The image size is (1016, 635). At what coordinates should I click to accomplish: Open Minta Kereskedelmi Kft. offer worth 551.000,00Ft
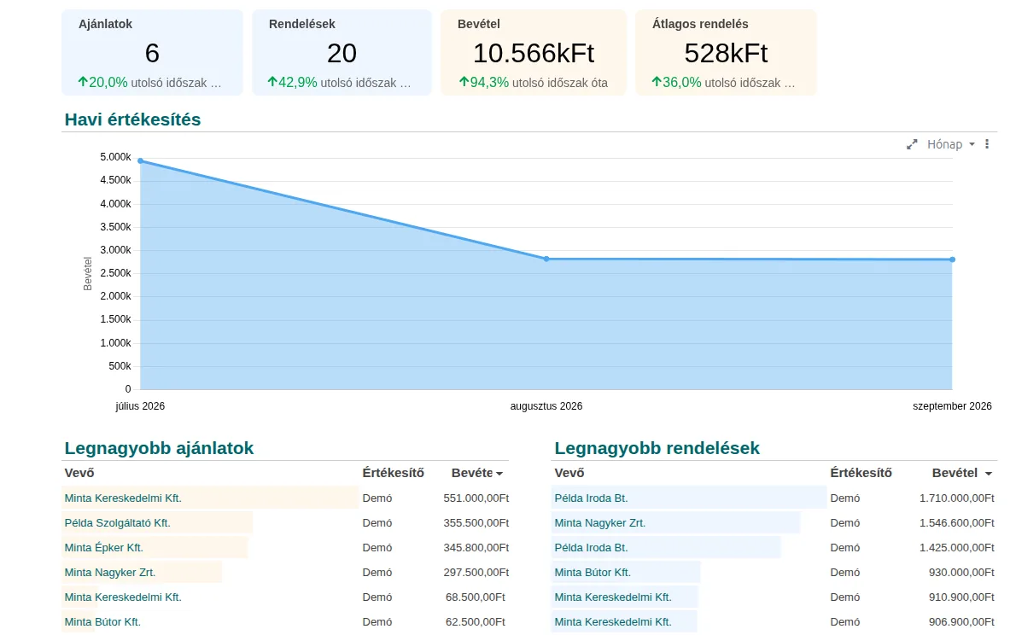pos(123,498)
